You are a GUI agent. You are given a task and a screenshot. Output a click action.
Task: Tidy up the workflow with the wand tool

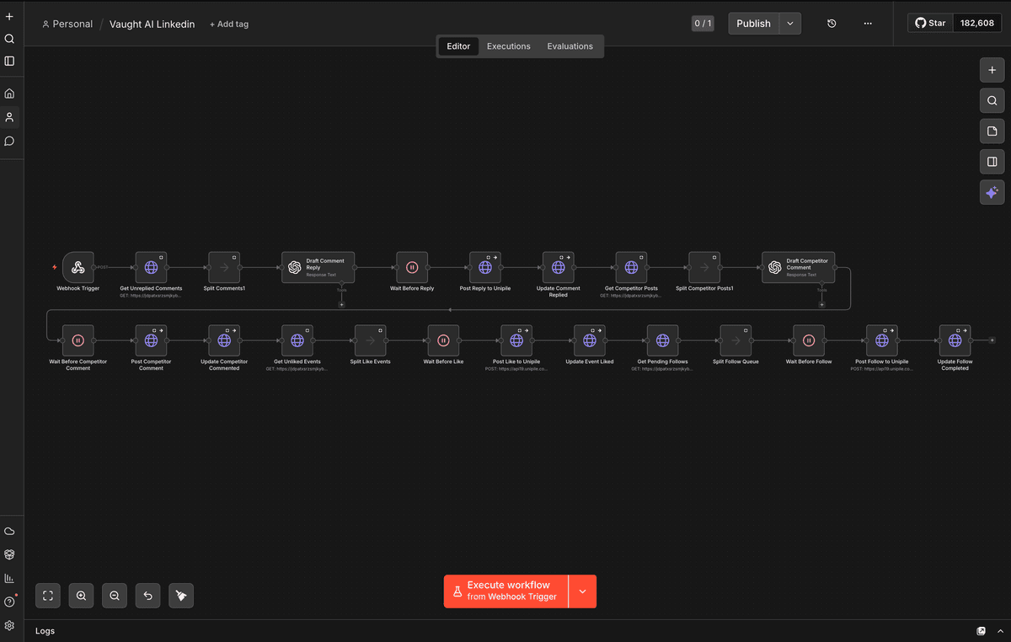180,596
